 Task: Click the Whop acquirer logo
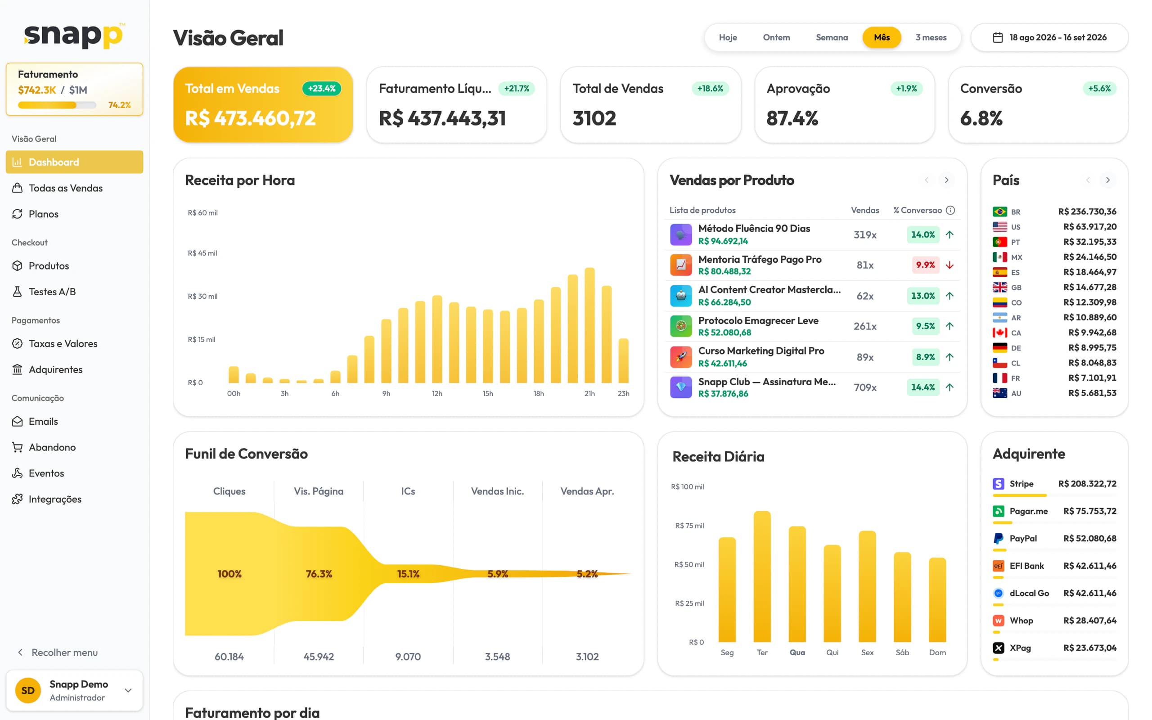click(x=998, y=621)
